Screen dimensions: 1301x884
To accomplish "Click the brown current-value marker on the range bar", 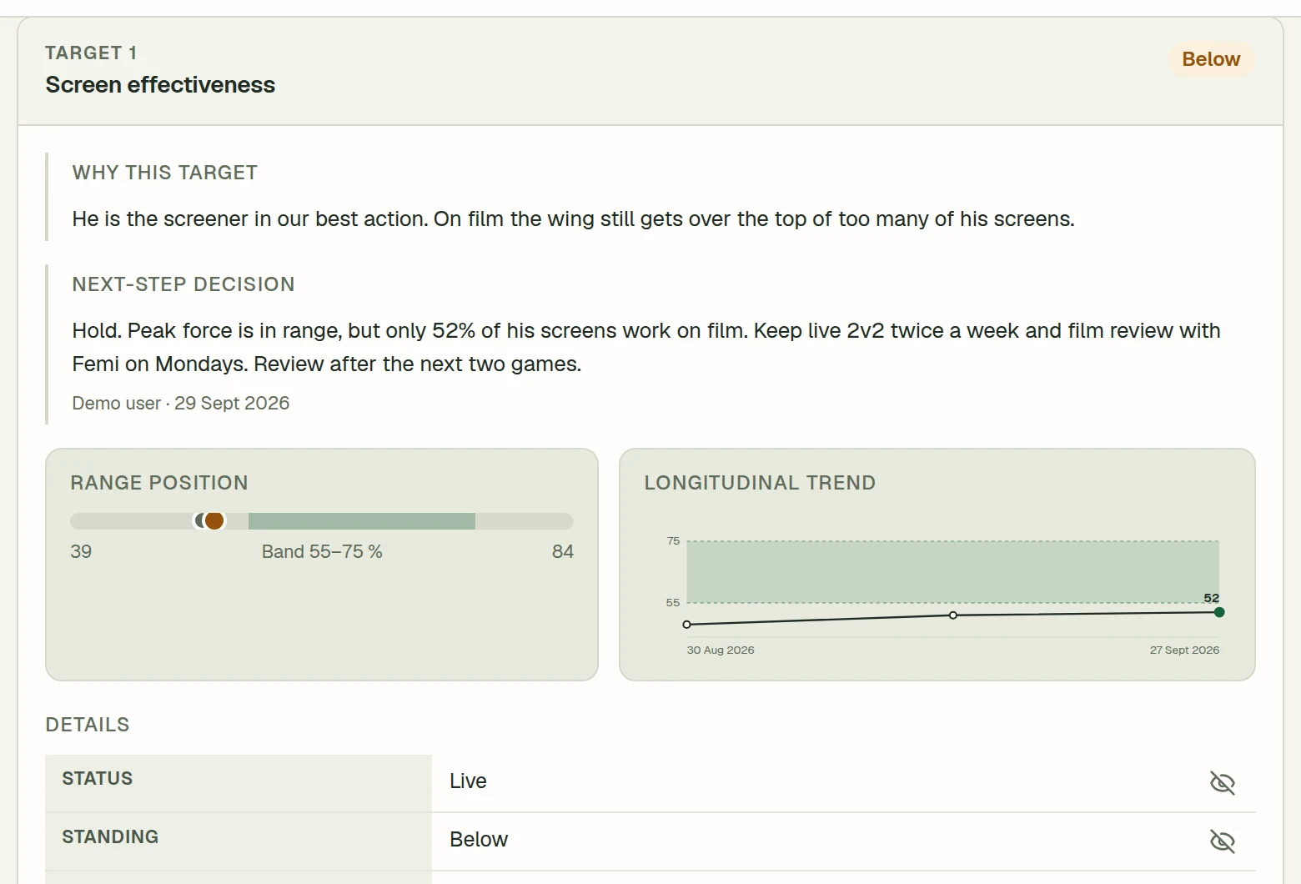I will click(x=214, y=521).
